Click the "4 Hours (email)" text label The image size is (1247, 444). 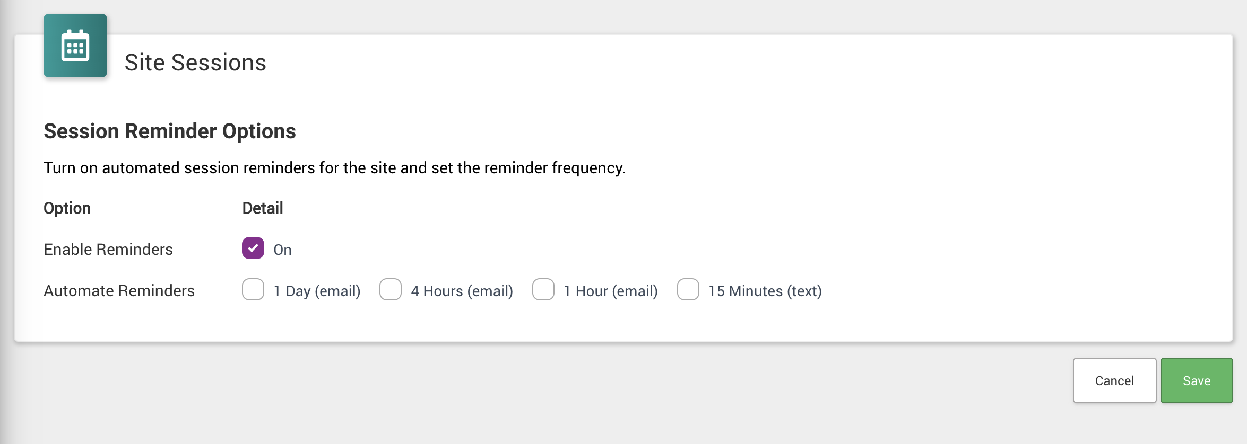[x=462, y=291]
